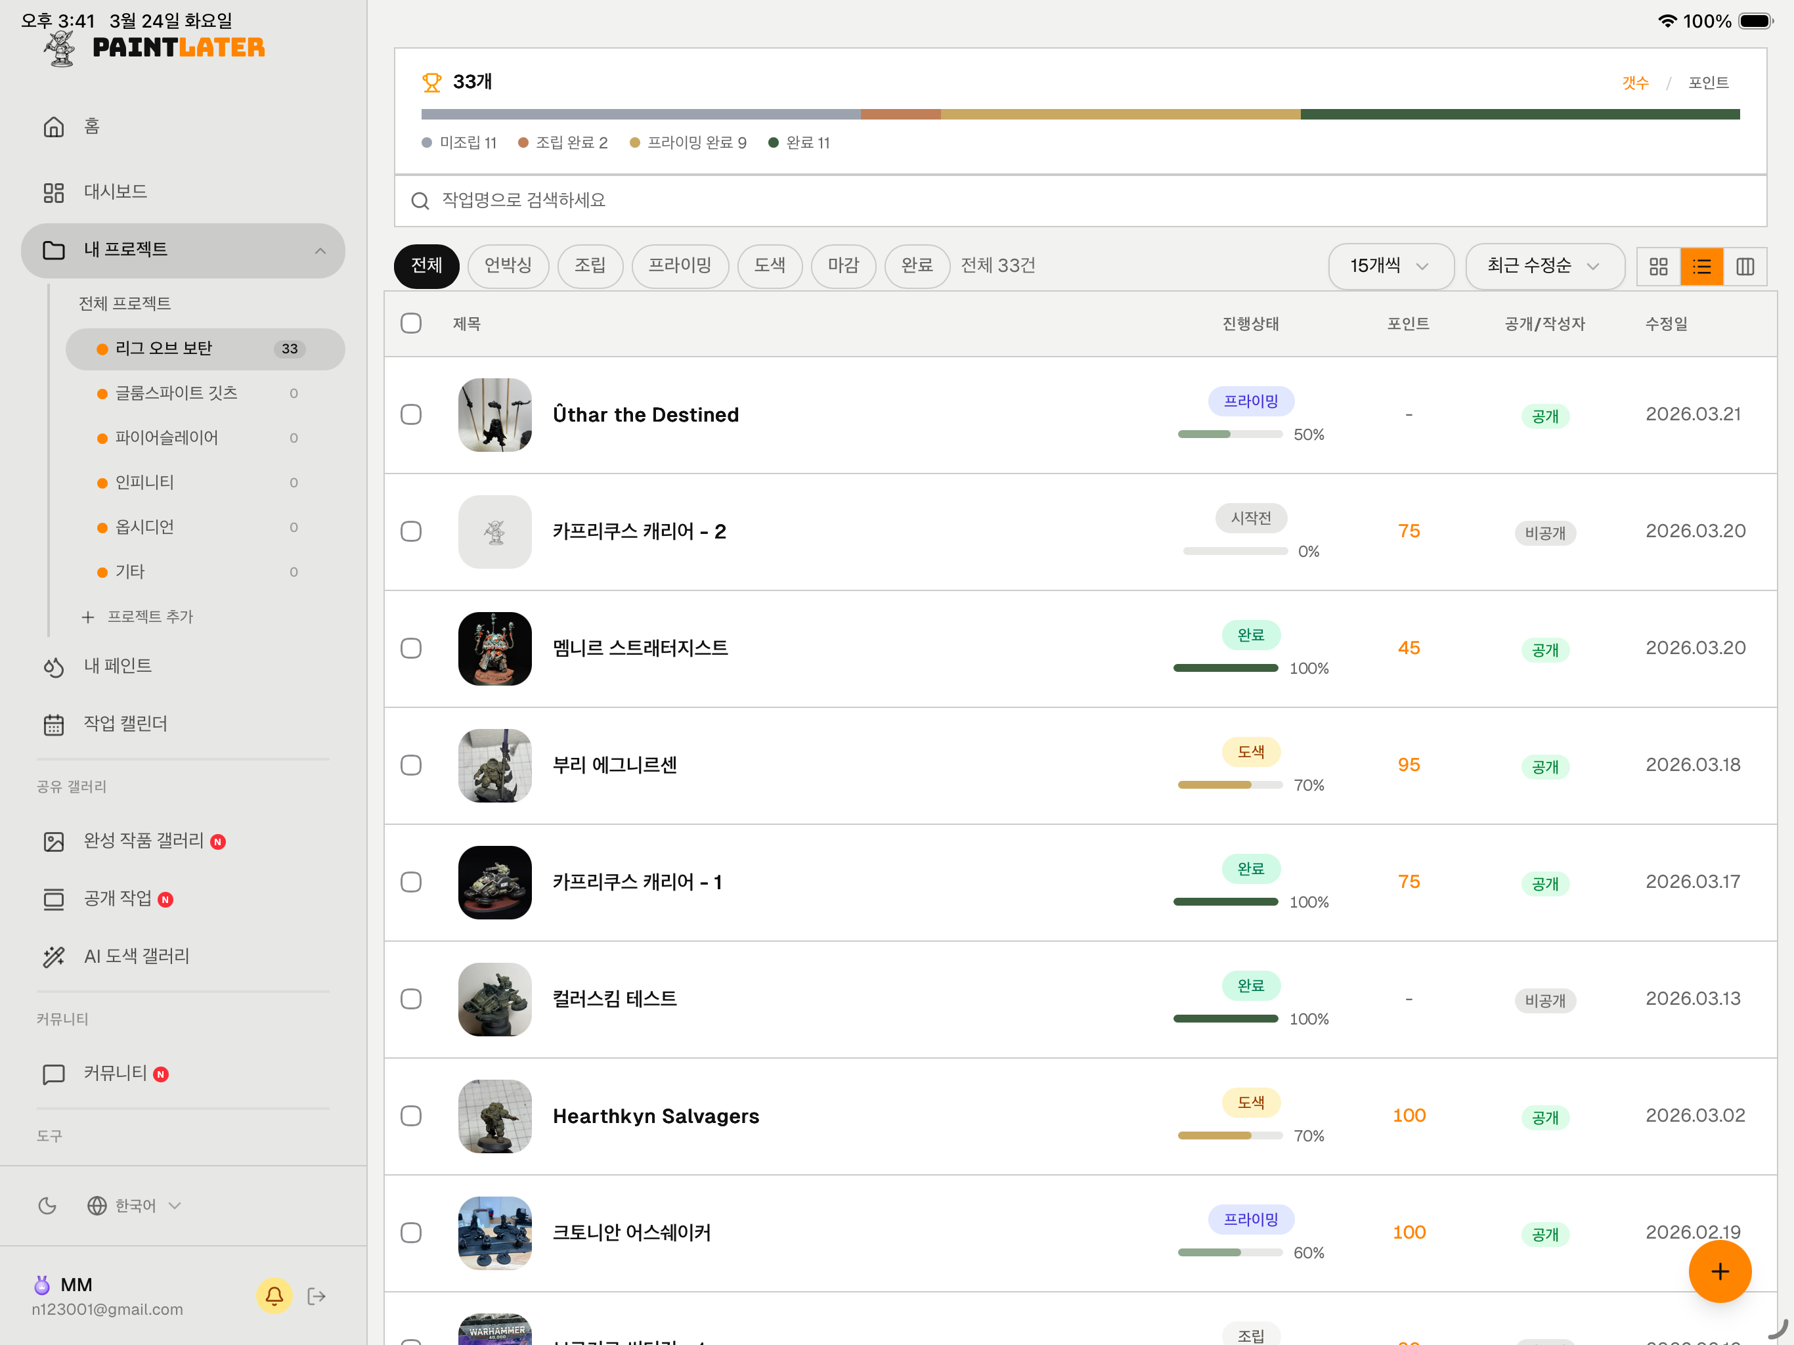Image resolution: width=1794 pixels, height=1345 pixels.
Task: Select the 도색 filter tab
Action: click(x=770, y=265)
